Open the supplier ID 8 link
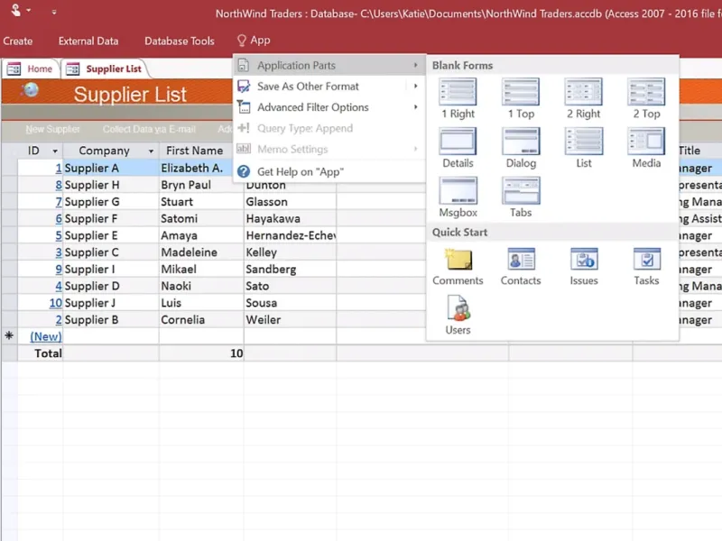 pos(59,185)
